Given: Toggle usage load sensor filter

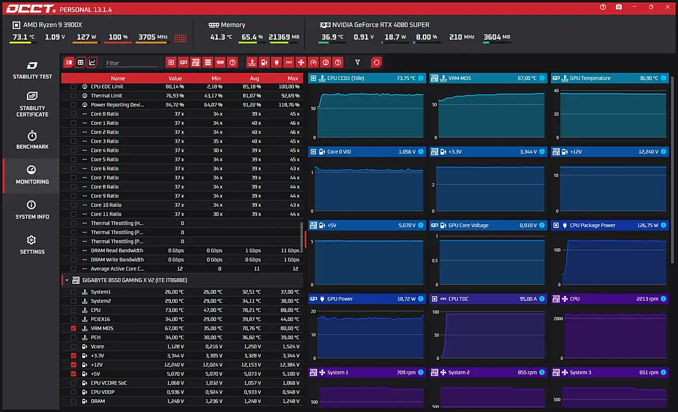Looking at the screenshot, I should point(326,62).
